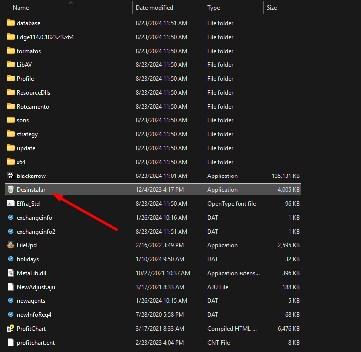Image resolution: width=361 pixels, height=352 pixels.
Task: Toggle the sort arrow above Name column
Action: [71, 2]
